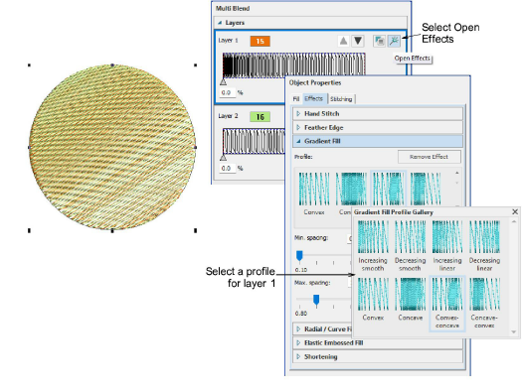
Task: Collapse the Gradient Fill section
Action: 298,141
